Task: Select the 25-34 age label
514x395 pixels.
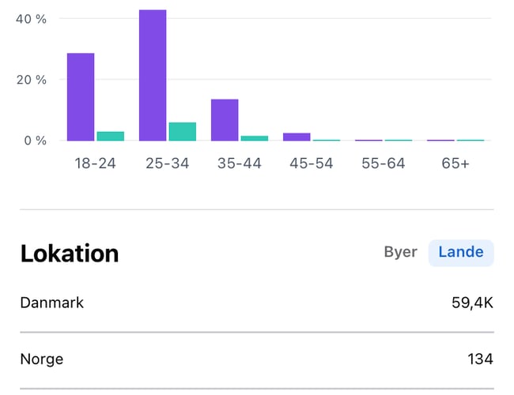Action: [168, 164]
